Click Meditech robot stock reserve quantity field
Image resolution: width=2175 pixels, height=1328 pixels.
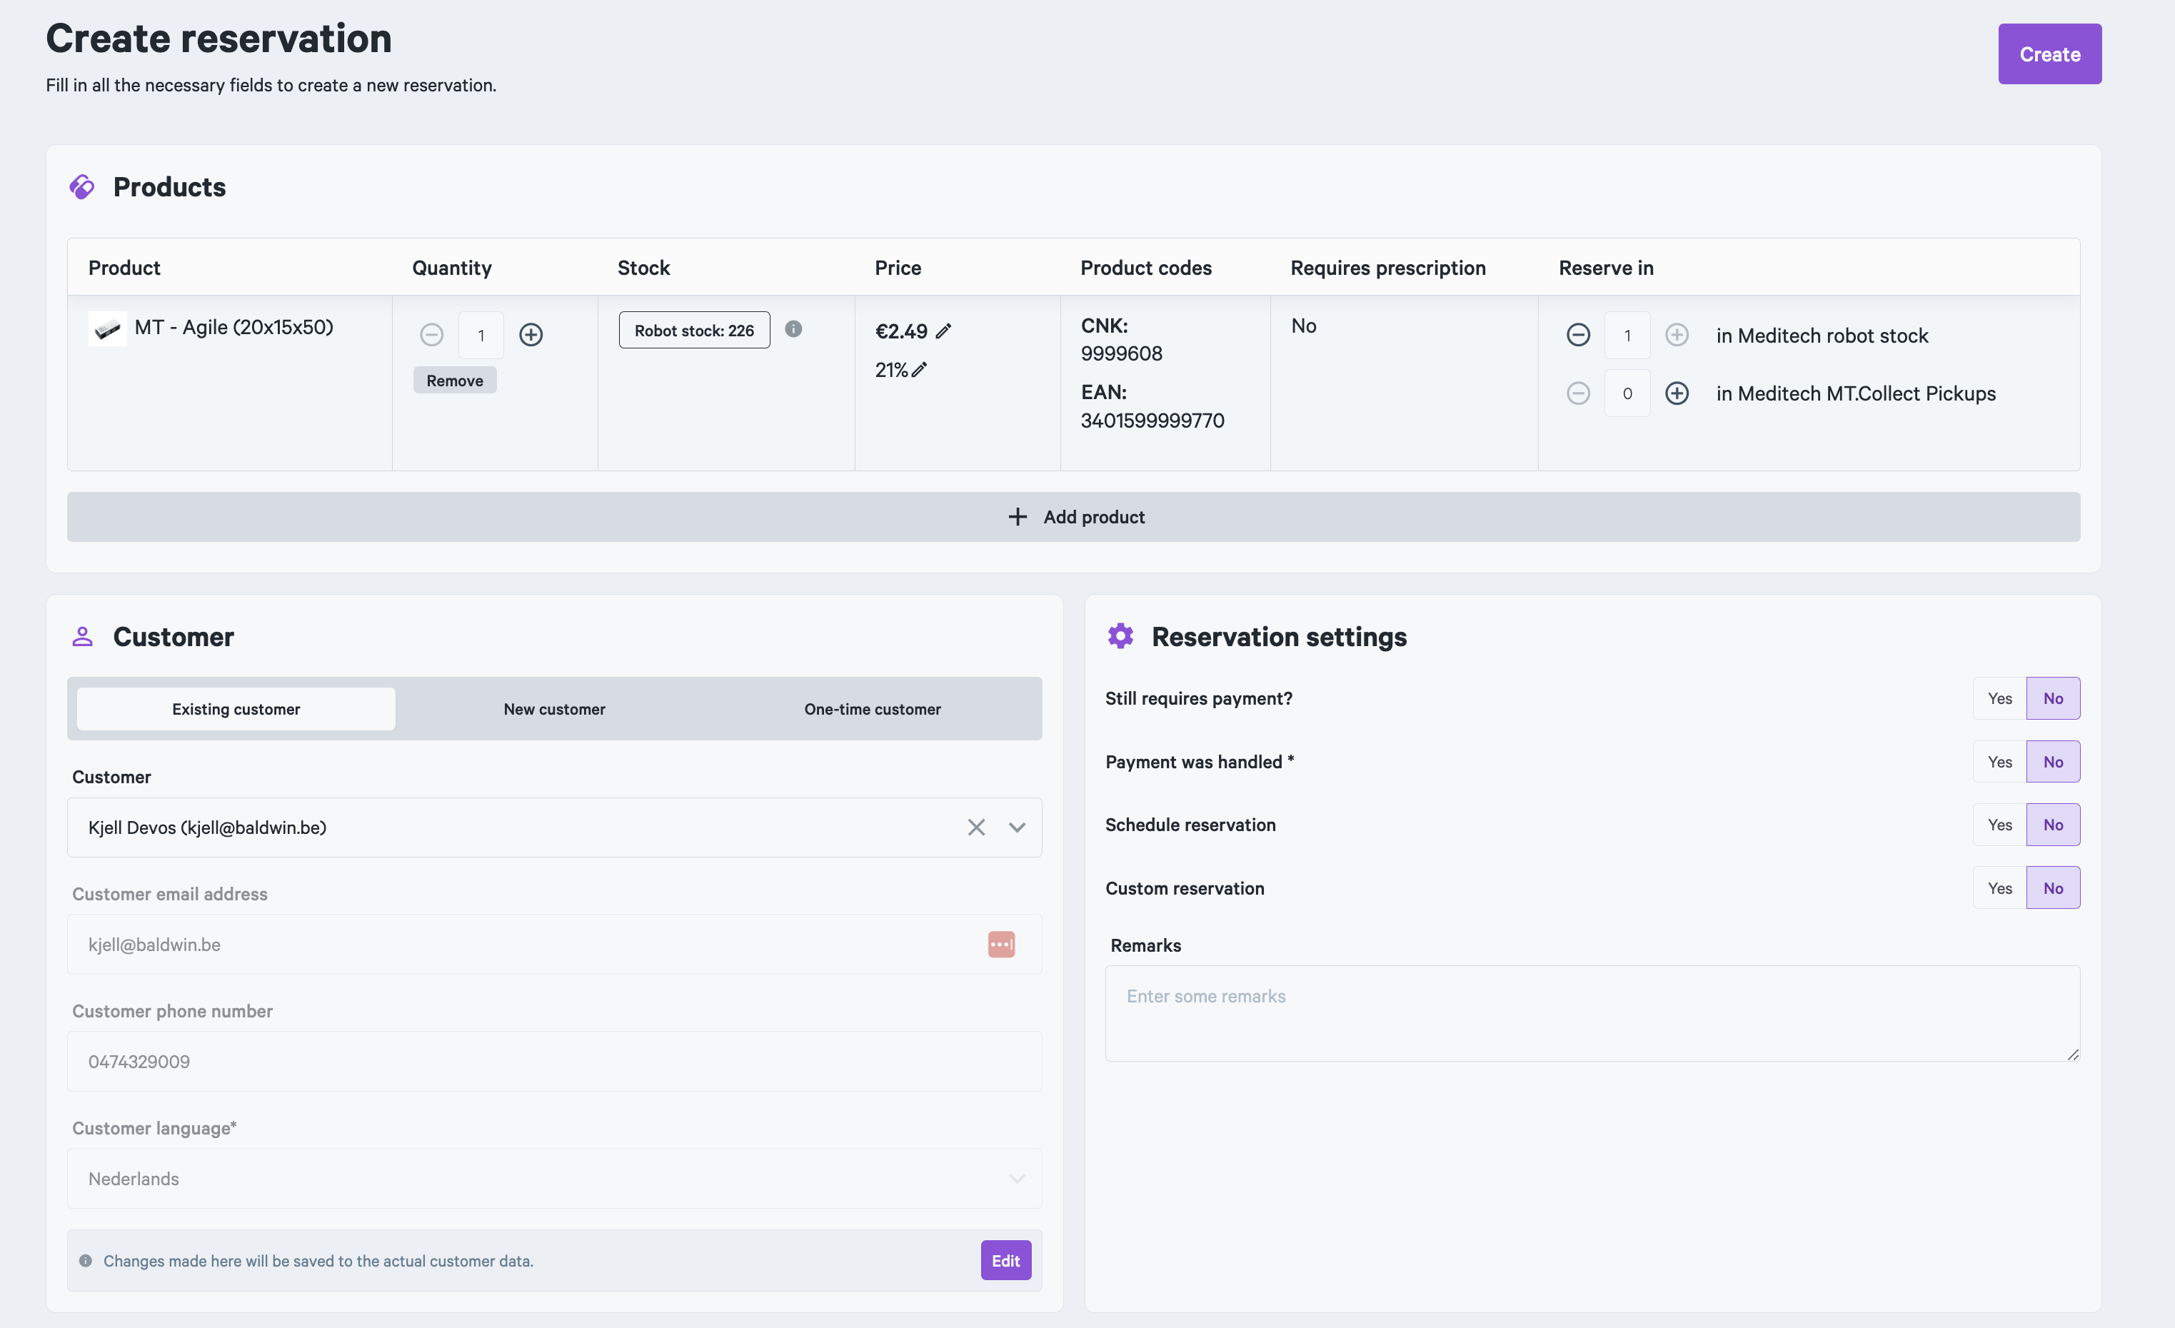(1628, 336)
